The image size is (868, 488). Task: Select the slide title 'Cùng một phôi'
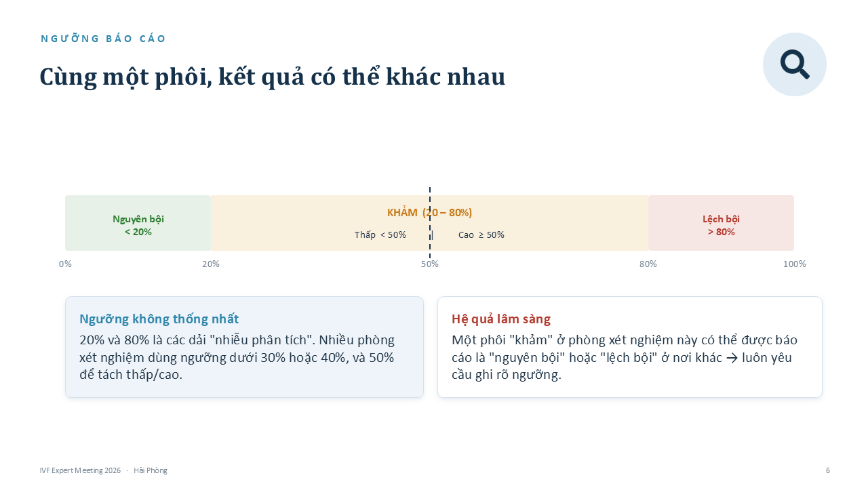click(x=272, y=77)
